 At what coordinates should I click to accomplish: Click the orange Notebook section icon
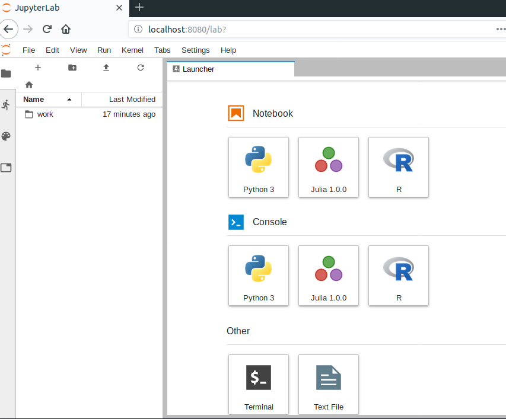pos(236,113)
